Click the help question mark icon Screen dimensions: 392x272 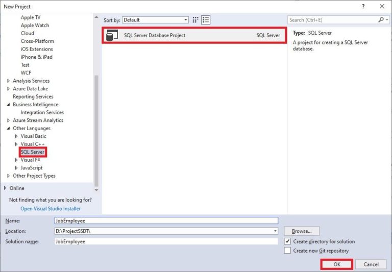point(363,6)
